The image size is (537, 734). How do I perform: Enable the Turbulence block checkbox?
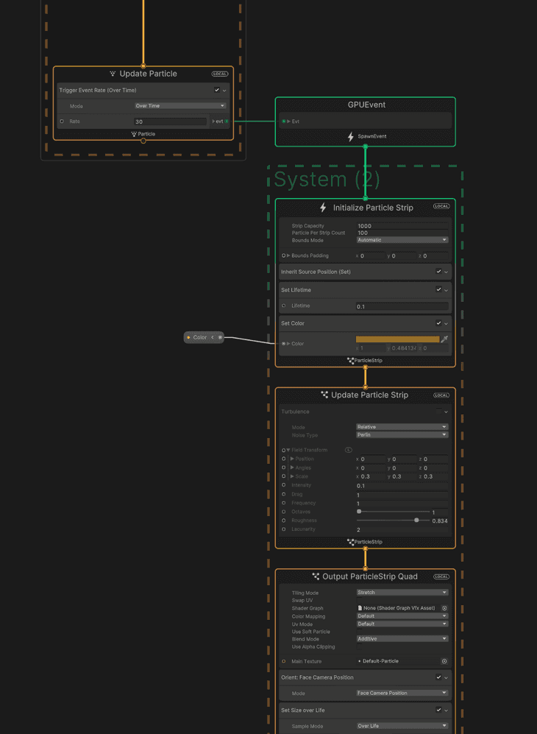click(438, 412)
